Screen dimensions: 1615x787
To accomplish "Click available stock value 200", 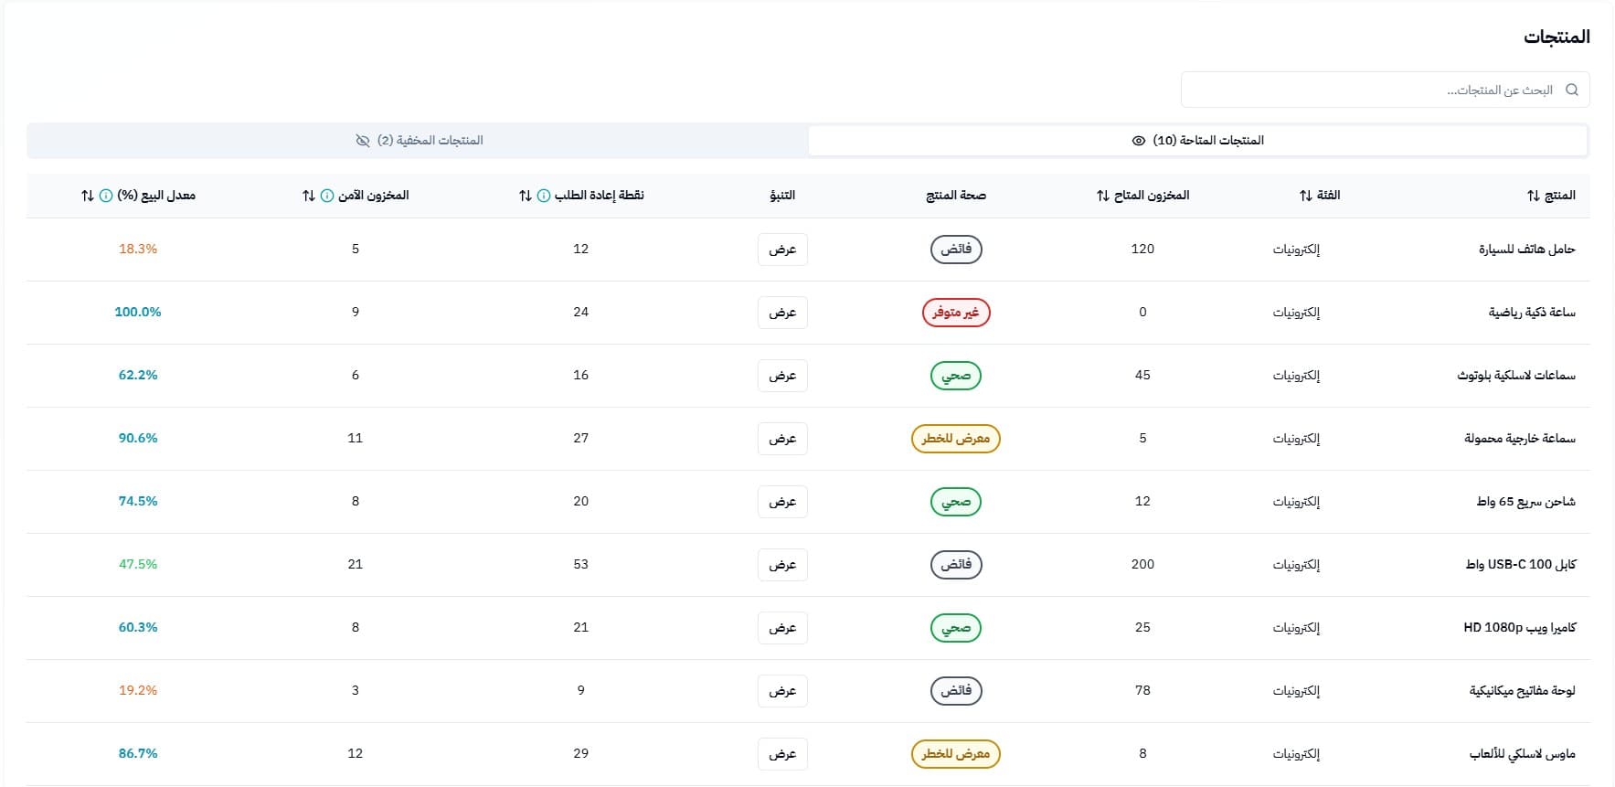I will point(1142,565).
